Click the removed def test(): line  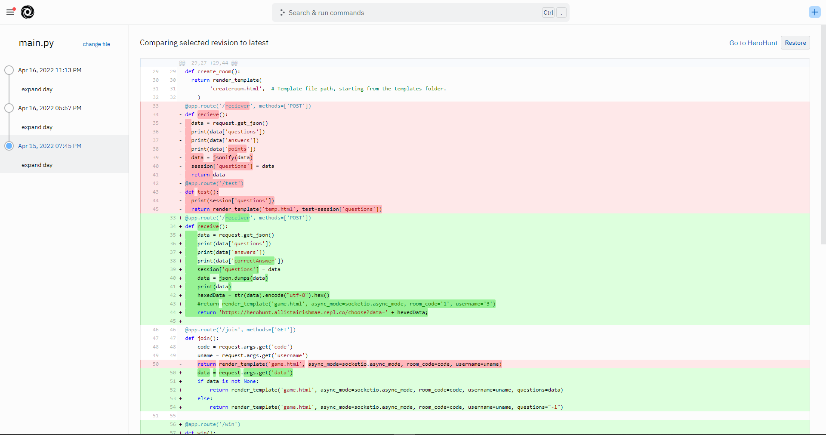(x=475, y=192)
